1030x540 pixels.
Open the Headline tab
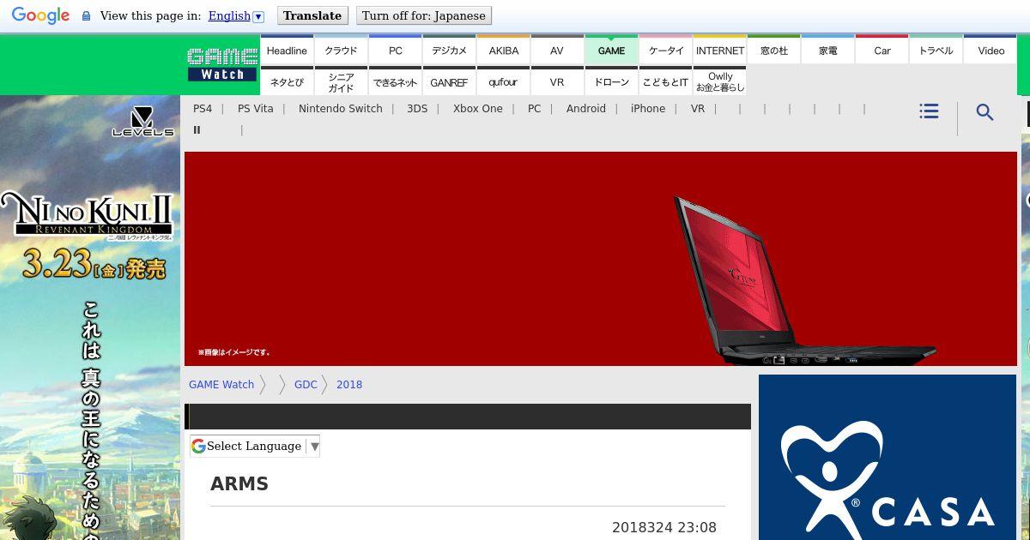click(x=287, y=51)
